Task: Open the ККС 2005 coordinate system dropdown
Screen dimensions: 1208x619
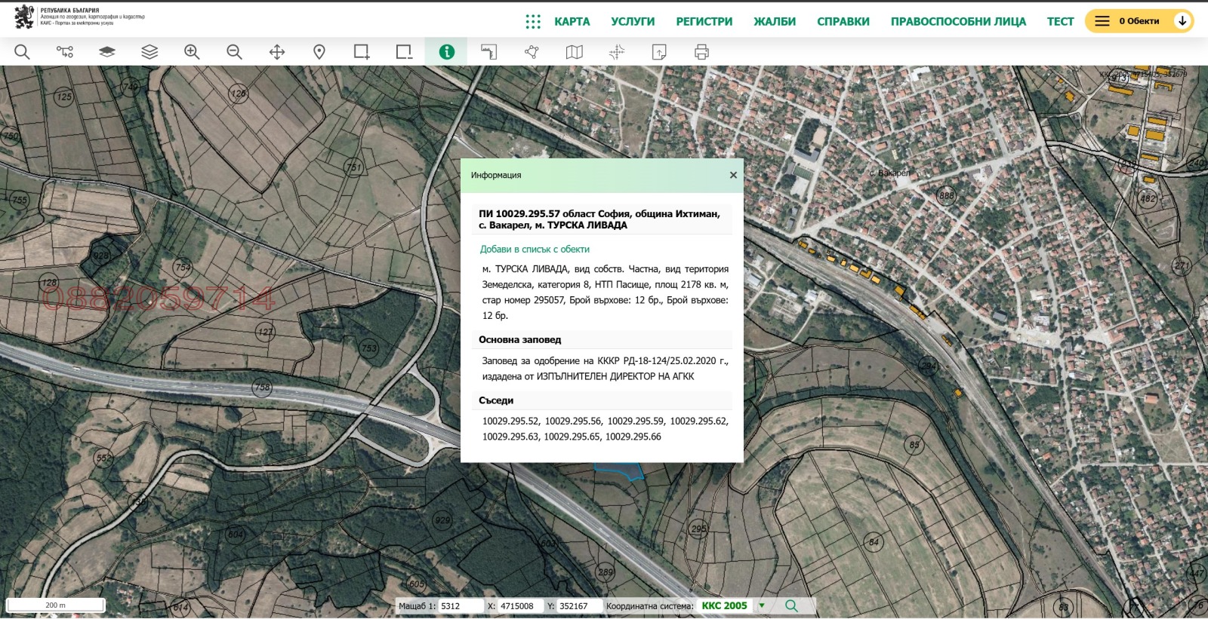Action: [x=762, y=605]
